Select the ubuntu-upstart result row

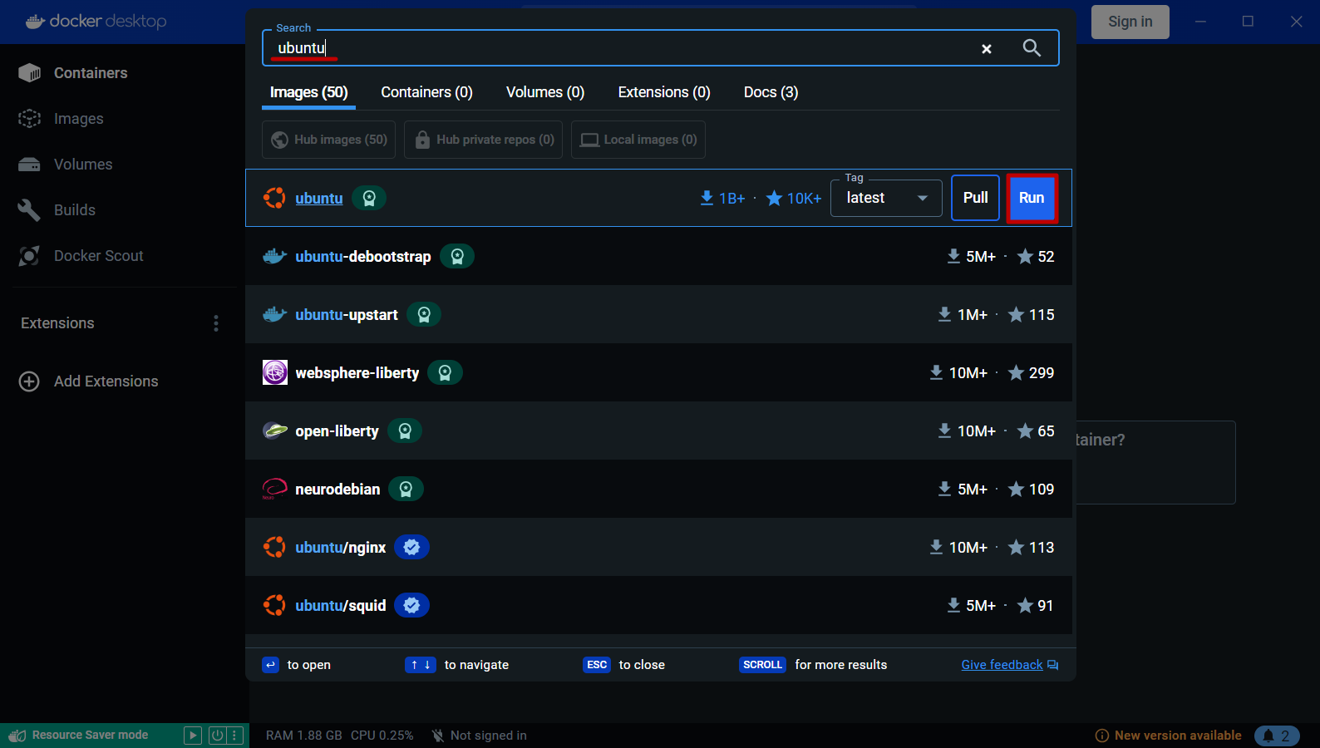pos(658,314)
